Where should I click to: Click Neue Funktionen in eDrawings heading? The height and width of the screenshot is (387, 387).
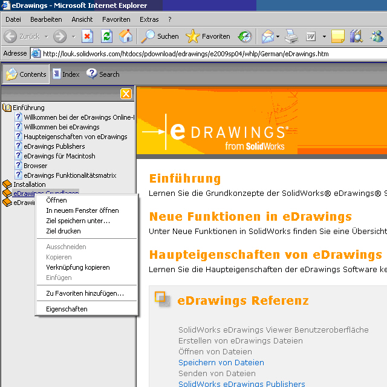(250, 216)
